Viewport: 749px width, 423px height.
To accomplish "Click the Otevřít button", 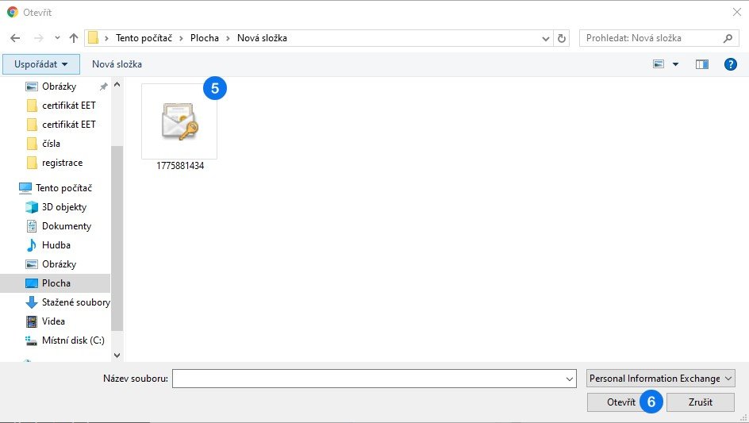I will [x=621, y=402].
